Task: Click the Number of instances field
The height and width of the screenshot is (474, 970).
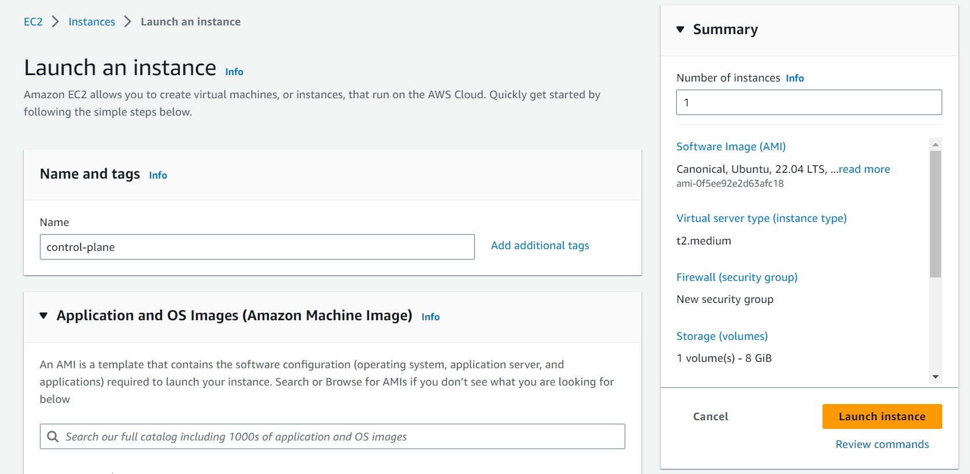Action: point(809,102)
